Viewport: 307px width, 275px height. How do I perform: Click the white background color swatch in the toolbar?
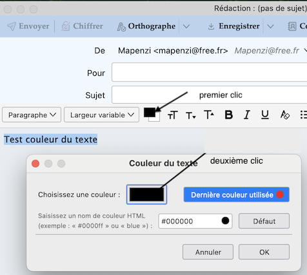[157, 119]
